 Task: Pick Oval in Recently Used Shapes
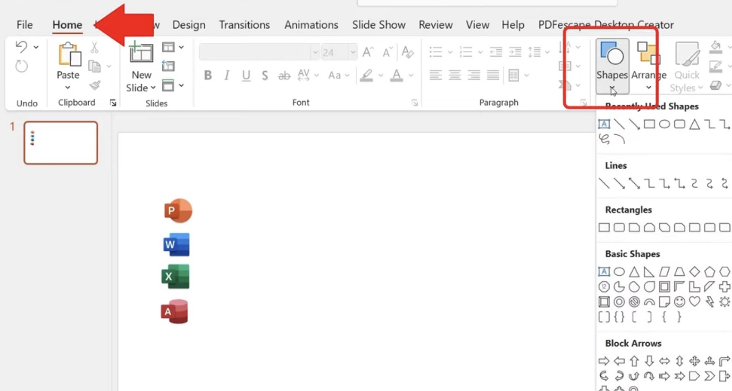click(x=664, y=124)
